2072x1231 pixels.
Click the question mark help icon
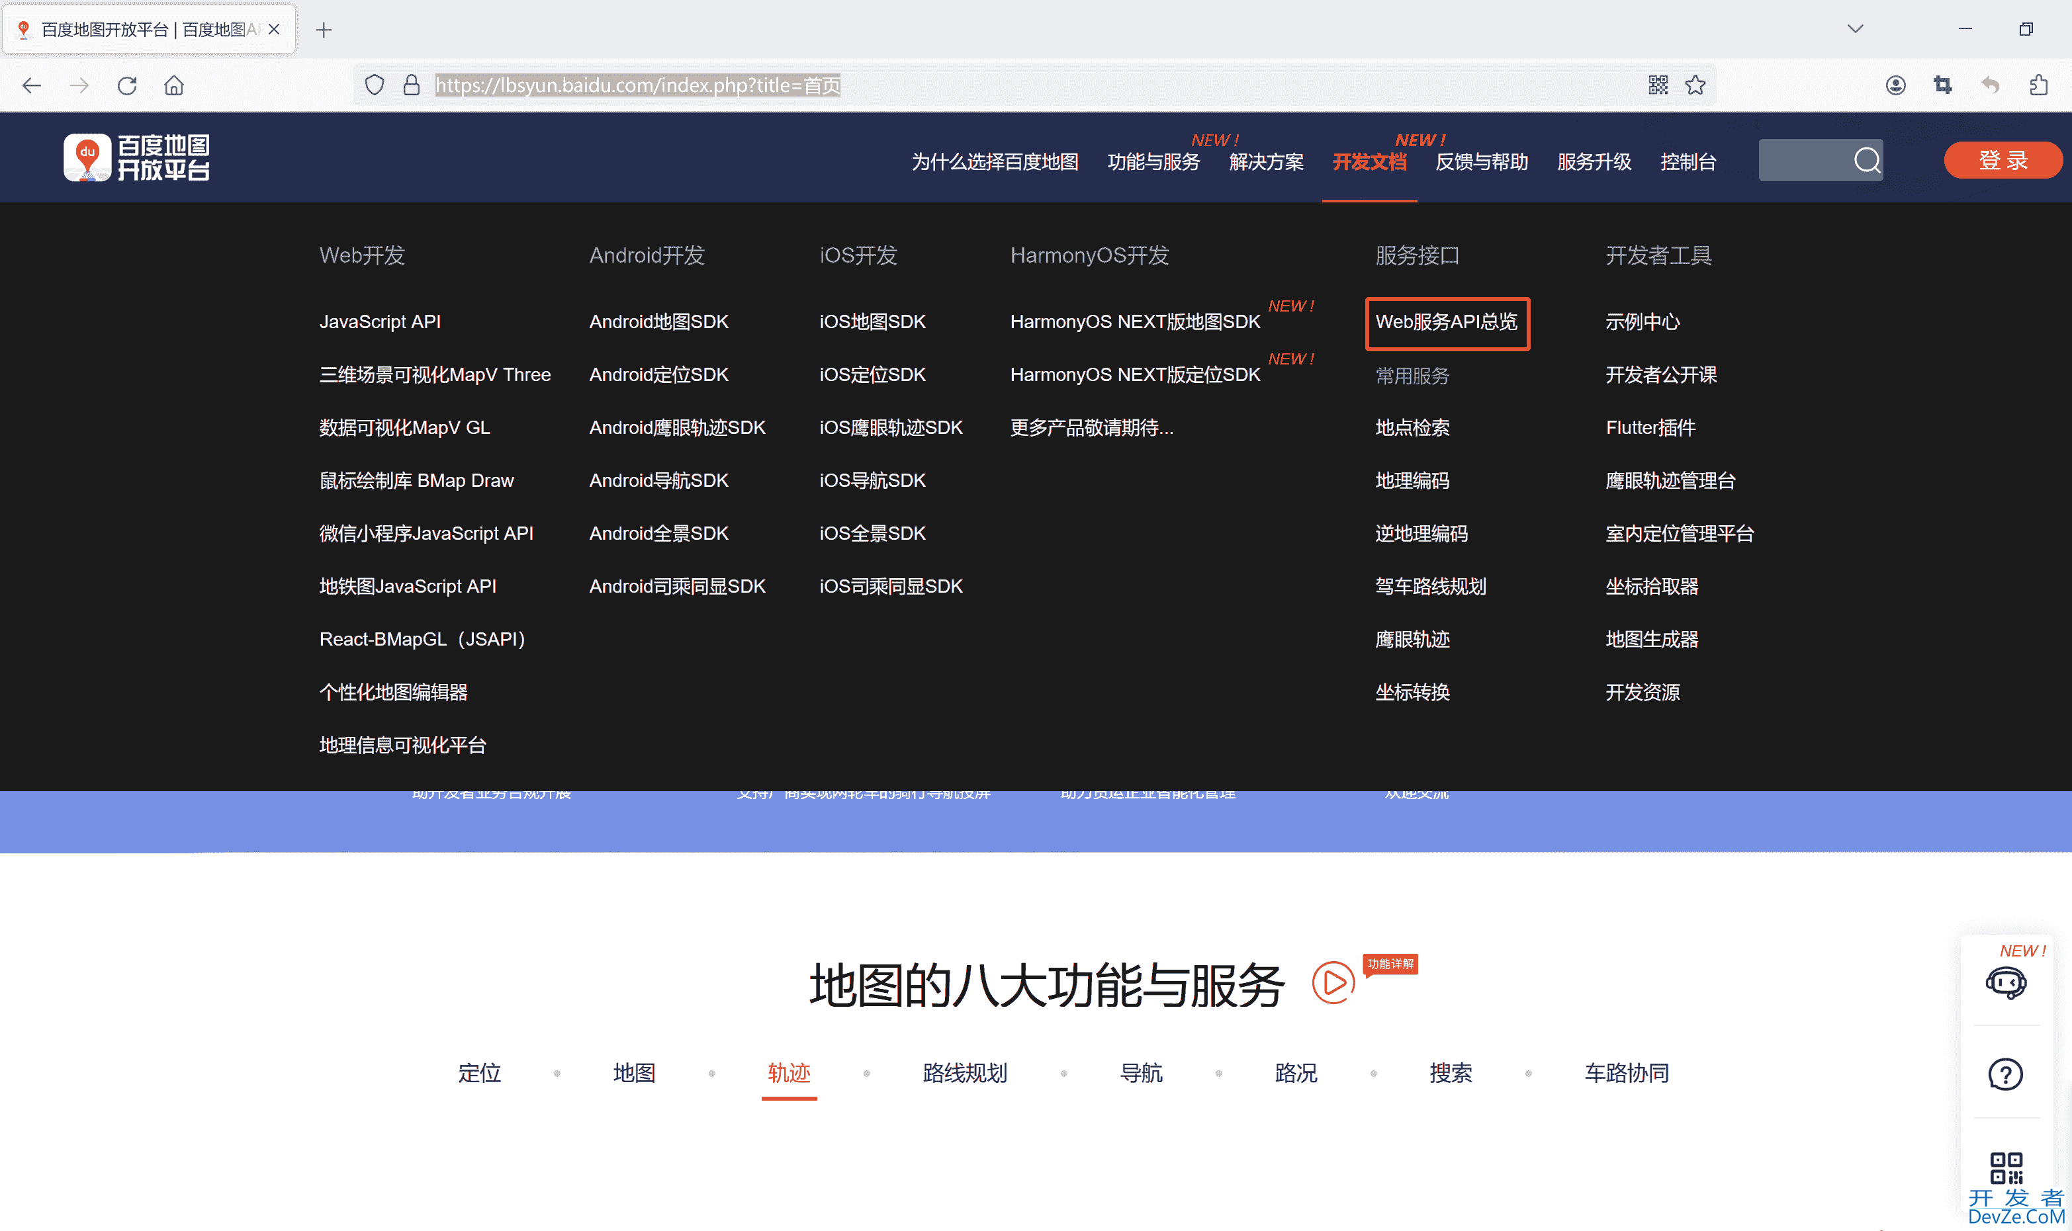(2006, 1074)
